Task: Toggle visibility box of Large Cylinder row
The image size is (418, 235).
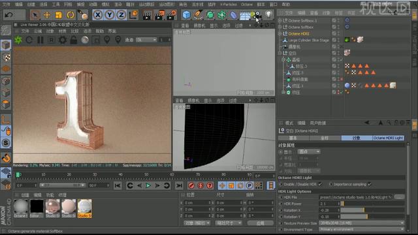Action: click(x=334, y=40)
